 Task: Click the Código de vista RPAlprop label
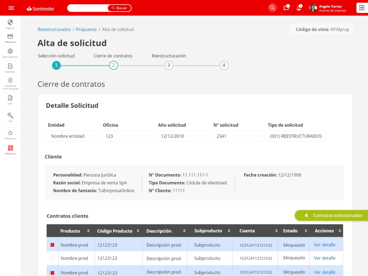point(322,29)
